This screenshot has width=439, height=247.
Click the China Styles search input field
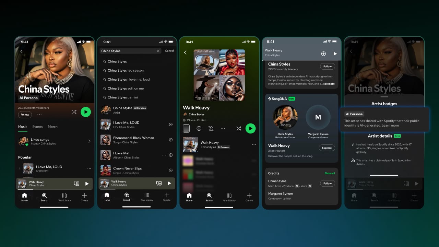pyautogui.click(x=130, y=51)
